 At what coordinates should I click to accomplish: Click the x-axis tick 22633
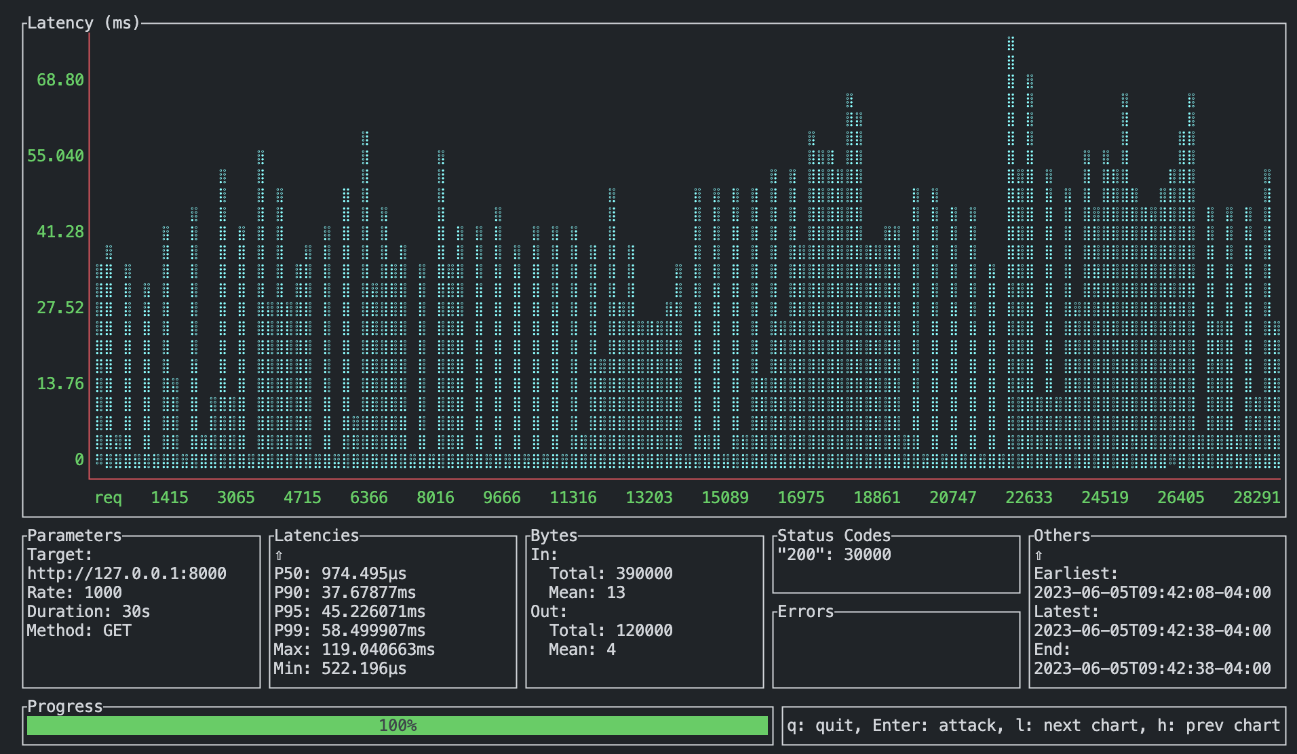coord(1029,498)
